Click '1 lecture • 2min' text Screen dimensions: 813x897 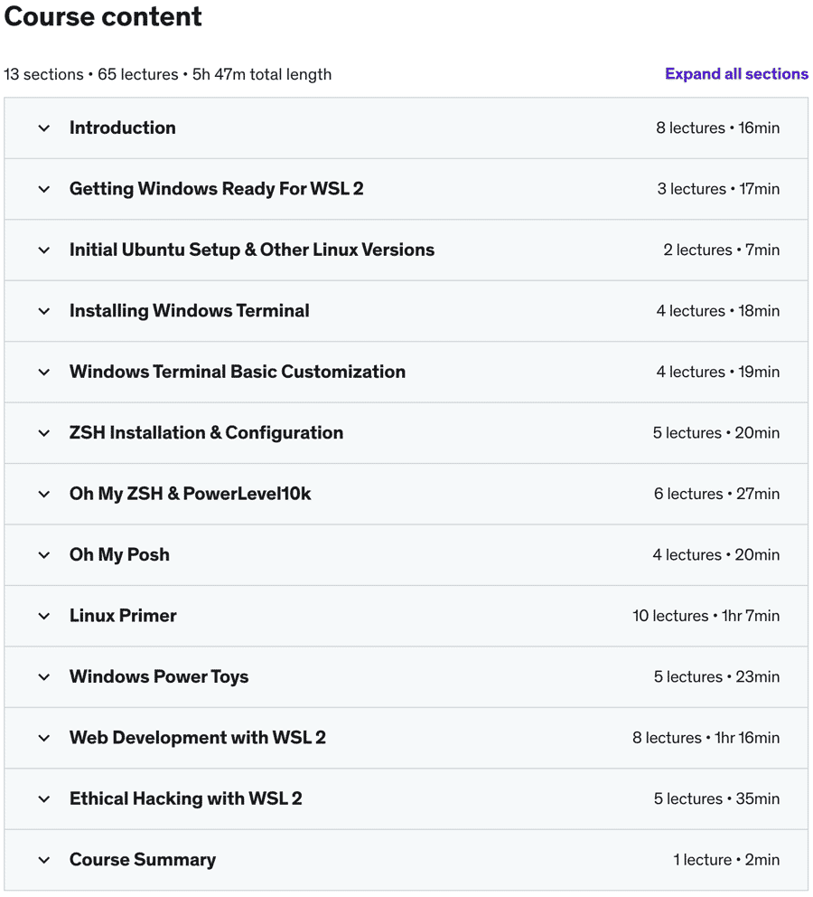click(726, 860)
